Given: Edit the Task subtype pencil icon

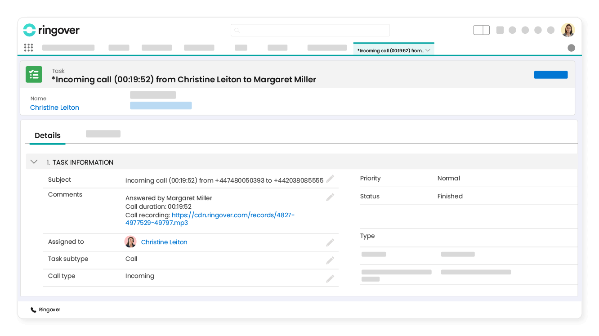Looking at the screenshot, I should (x=330, y=260).
